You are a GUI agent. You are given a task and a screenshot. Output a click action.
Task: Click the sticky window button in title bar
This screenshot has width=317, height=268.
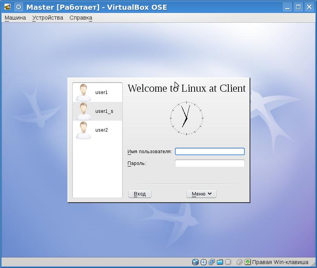(x=18, y=7)
